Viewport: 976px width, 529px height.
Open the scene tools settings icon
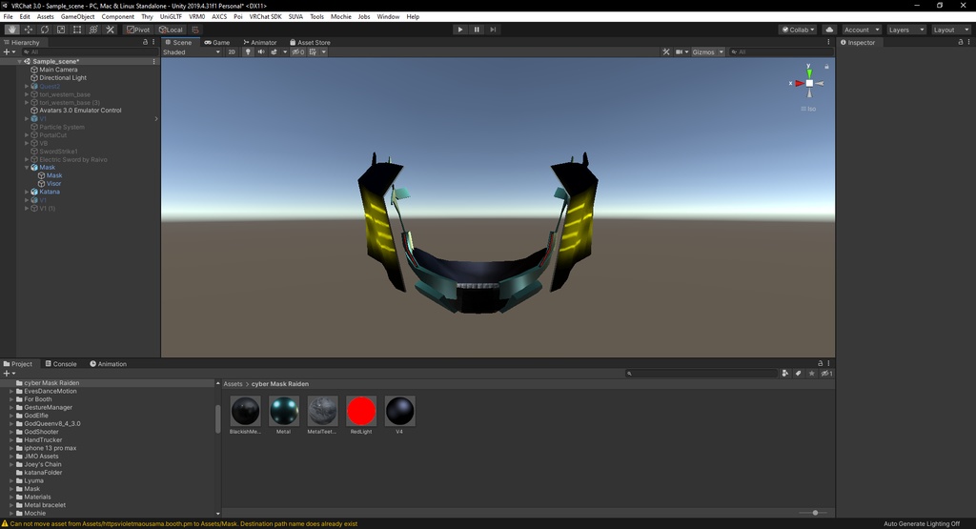[666, 52]
